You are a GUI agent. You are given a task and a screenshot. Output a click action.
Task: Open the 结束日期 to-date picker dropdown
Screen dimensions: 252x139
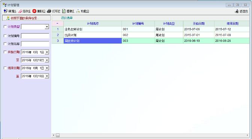click(47, 76)
